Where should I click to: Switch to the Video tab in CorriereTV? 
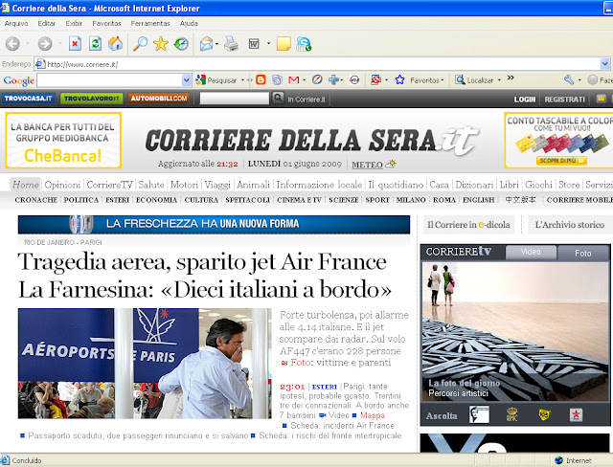pyautogui.click(x=531, y=253)
